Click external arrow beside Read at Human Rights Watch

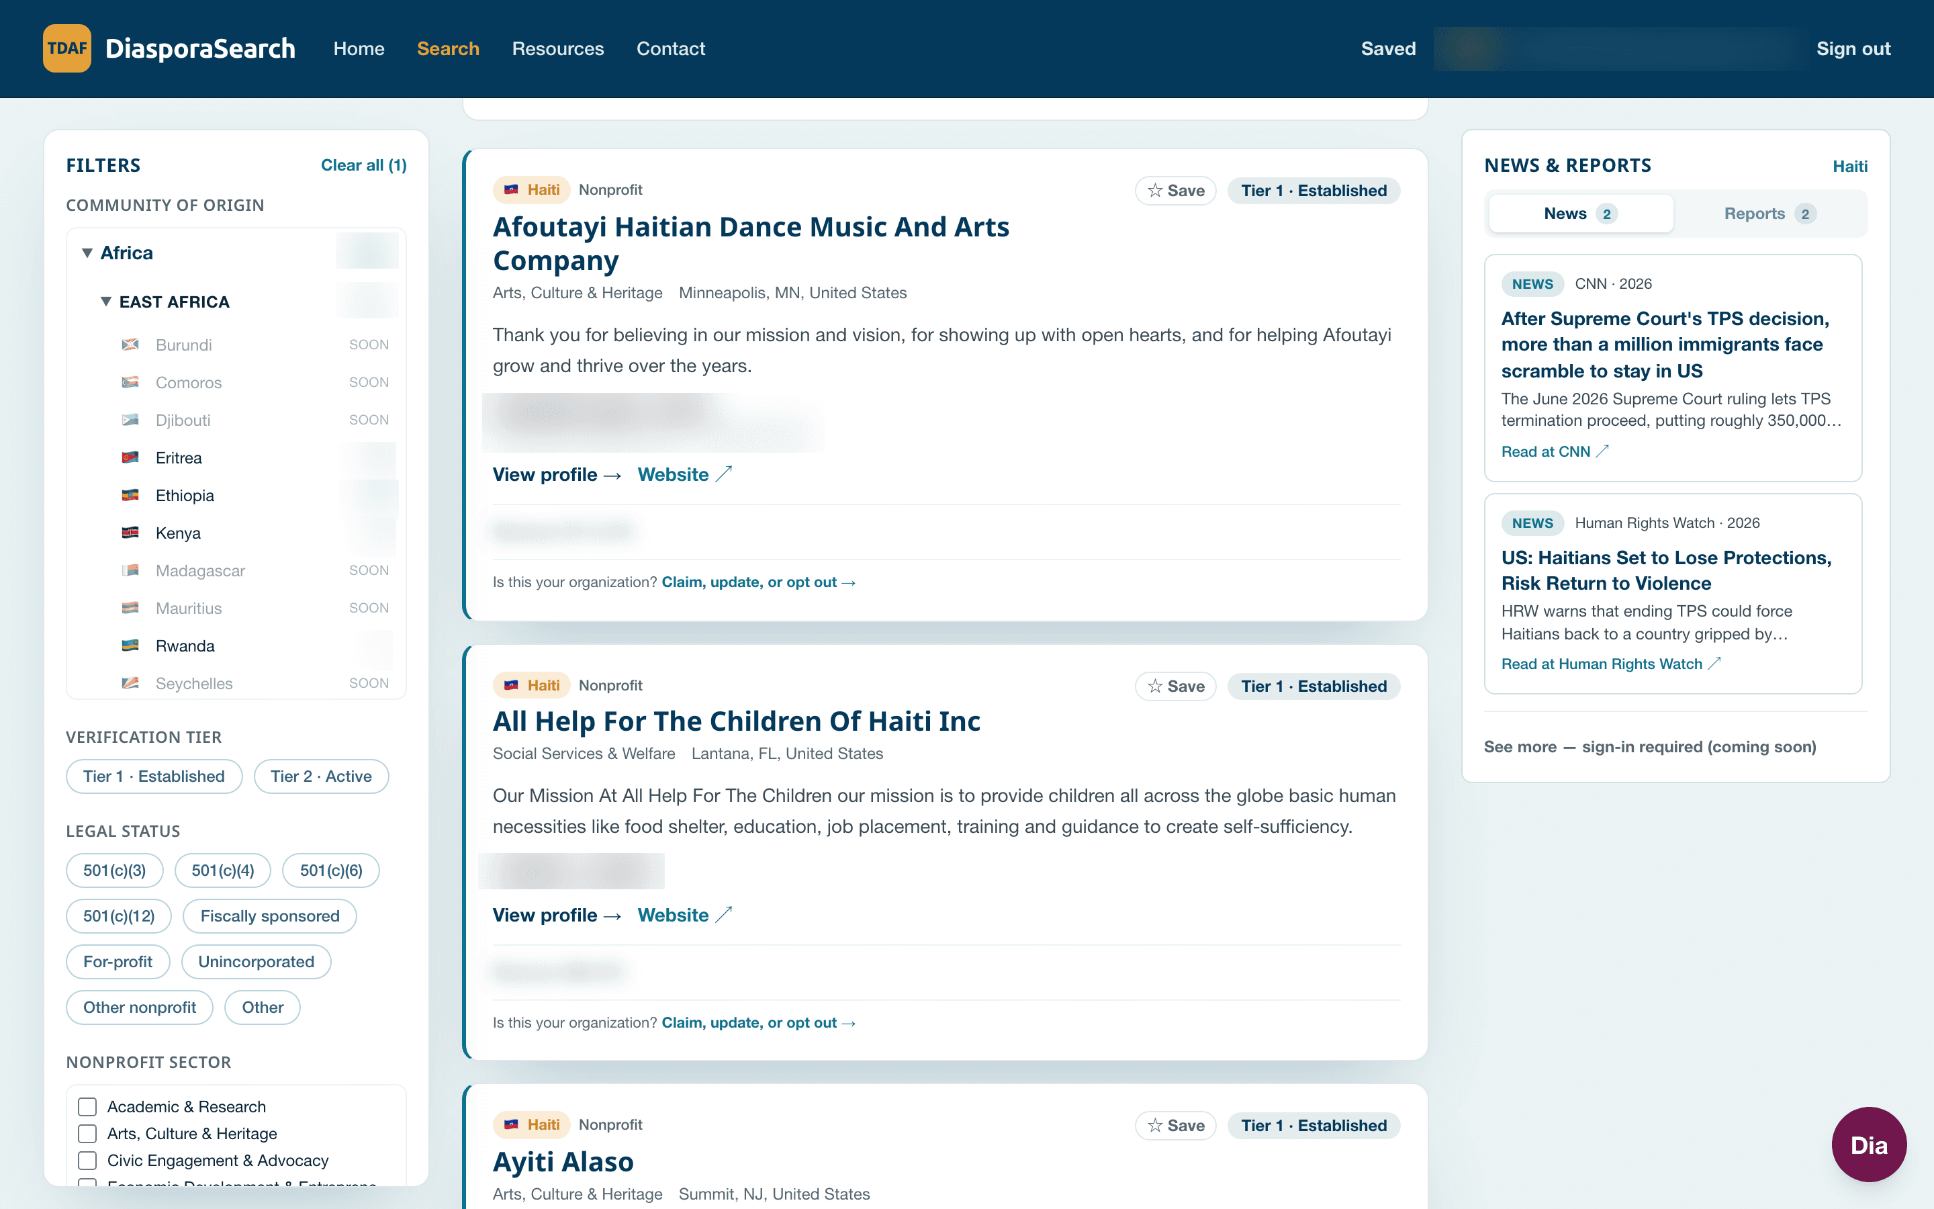point(1714,664)
